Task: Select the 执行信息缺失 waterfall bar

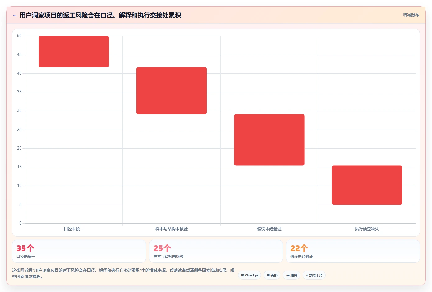Action: pyautogui.click(x=367, y=185)
